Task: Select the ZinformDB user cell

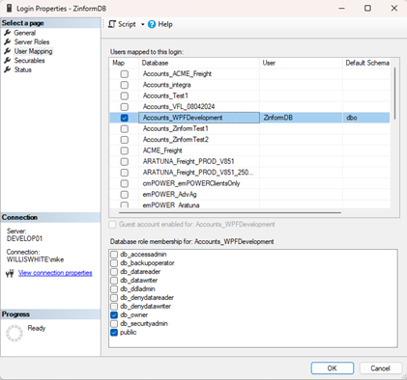Action: pos(301,118)
